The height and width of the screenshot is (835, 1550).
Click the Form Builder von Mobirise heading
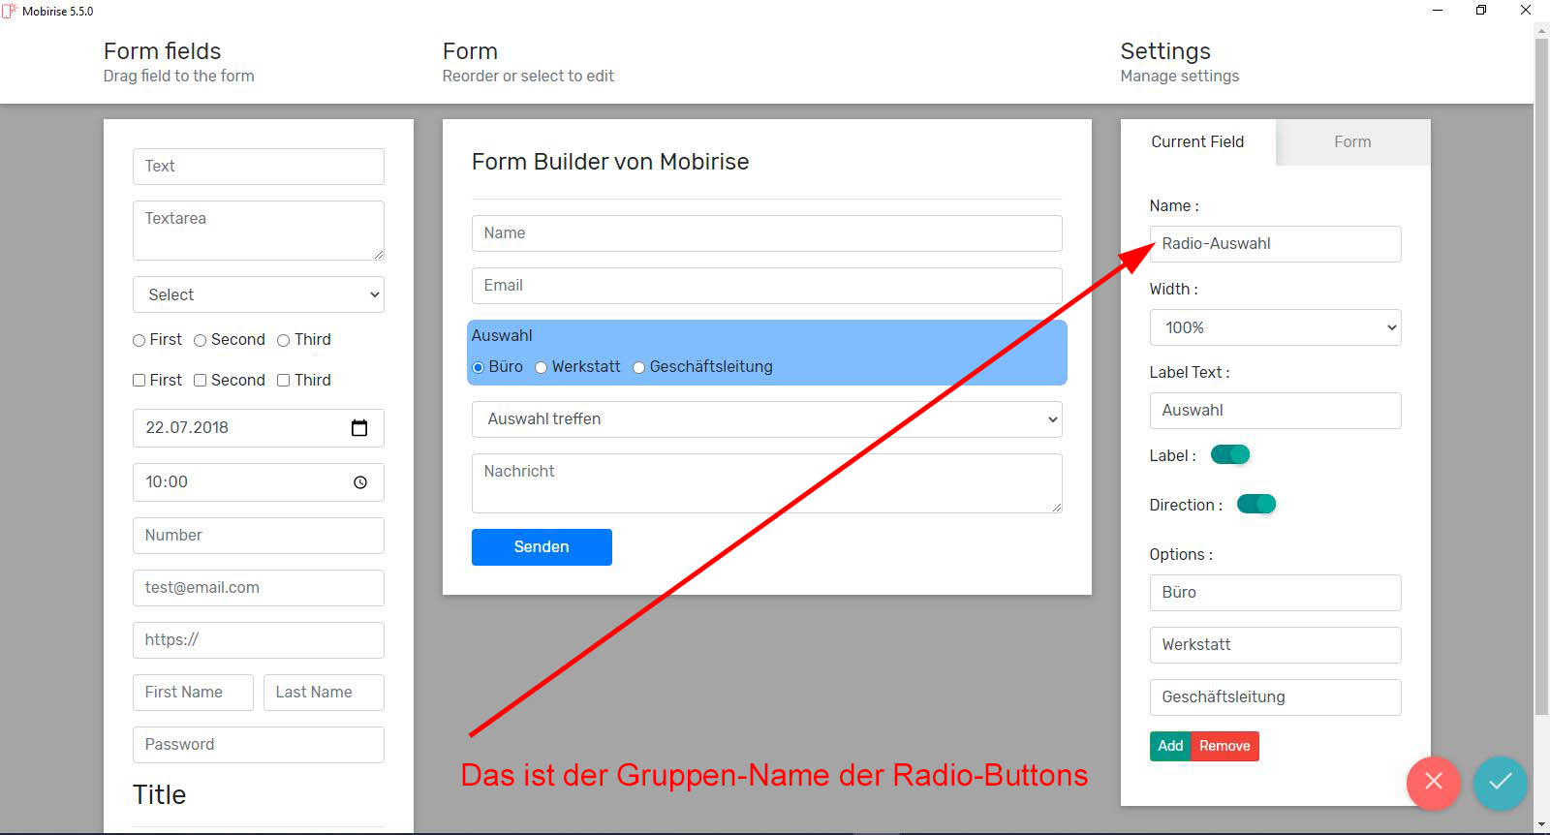tap(610, 162)
